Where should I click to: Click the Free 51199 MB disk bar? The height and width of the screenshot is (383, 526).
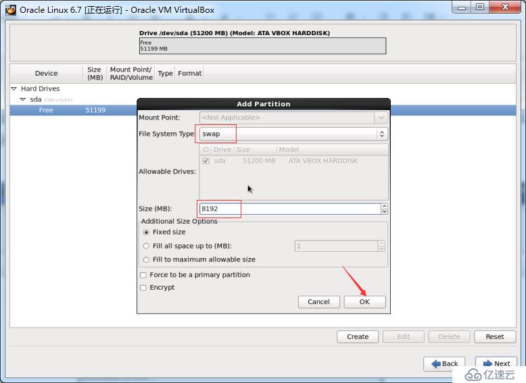coord(263,45)
